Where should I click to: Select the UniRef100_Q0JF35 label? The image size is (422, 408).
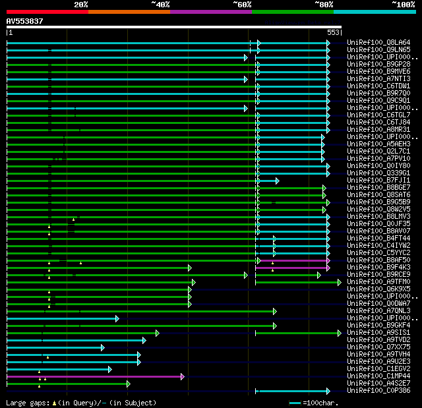(x=378, y=224)
